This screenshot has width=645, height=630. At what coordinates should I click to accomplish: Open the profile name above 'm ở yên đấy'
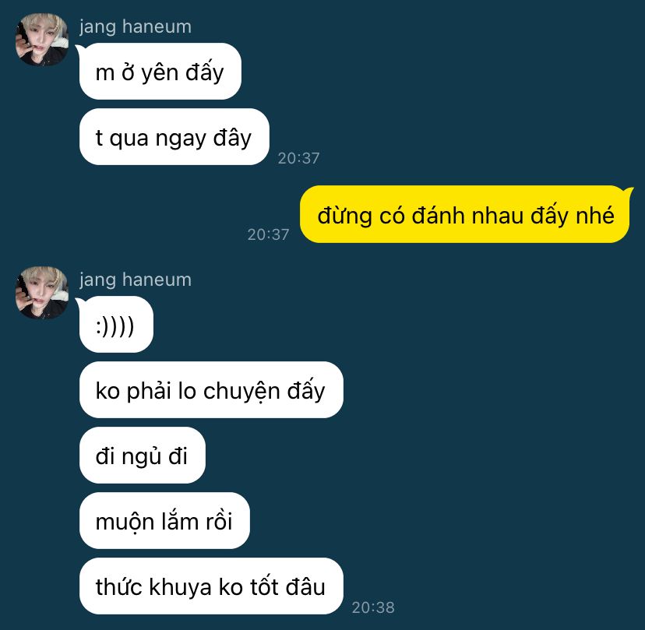click(x=136, y=27)
